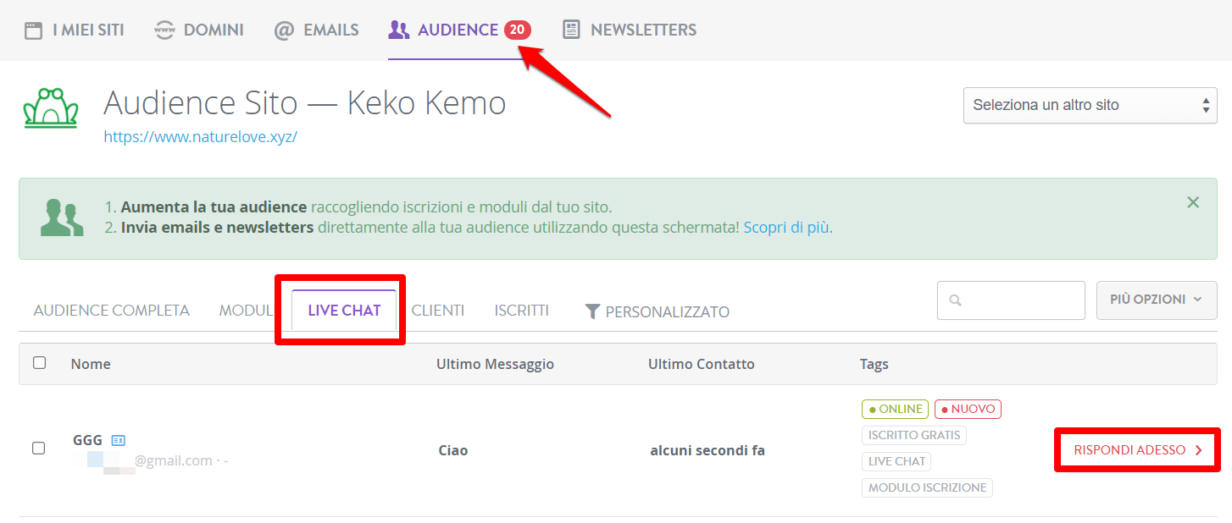Image resolution: width=1232 pixels, height=523 pixels.
Task: Click the green frog site logo
Action: [51, 107]
